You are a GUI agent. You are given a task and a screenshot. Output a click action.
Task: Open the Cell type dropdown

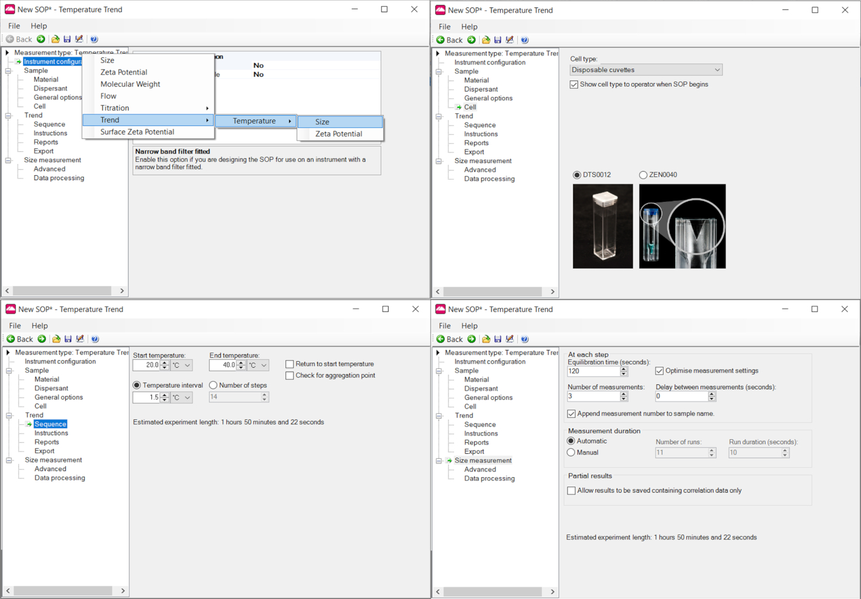tap(646, 70)
